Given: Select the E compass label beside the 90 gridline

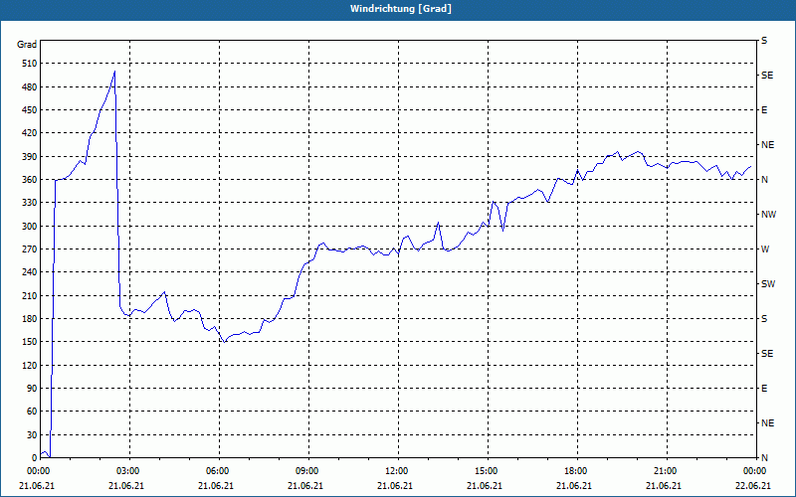Looking at the screenshot, I should (764, 389).
